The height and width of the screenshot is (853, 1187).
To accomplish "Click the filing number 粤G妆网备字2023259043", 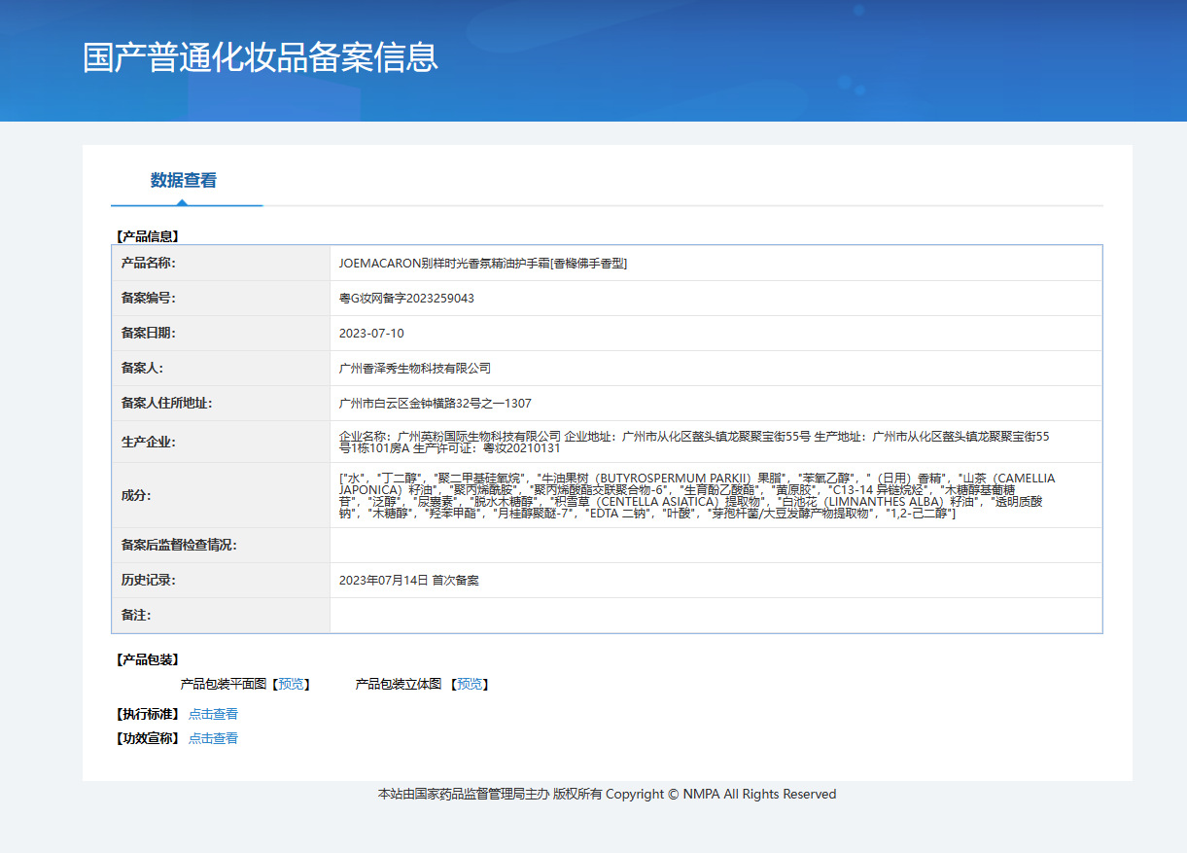I will [406, 299].
